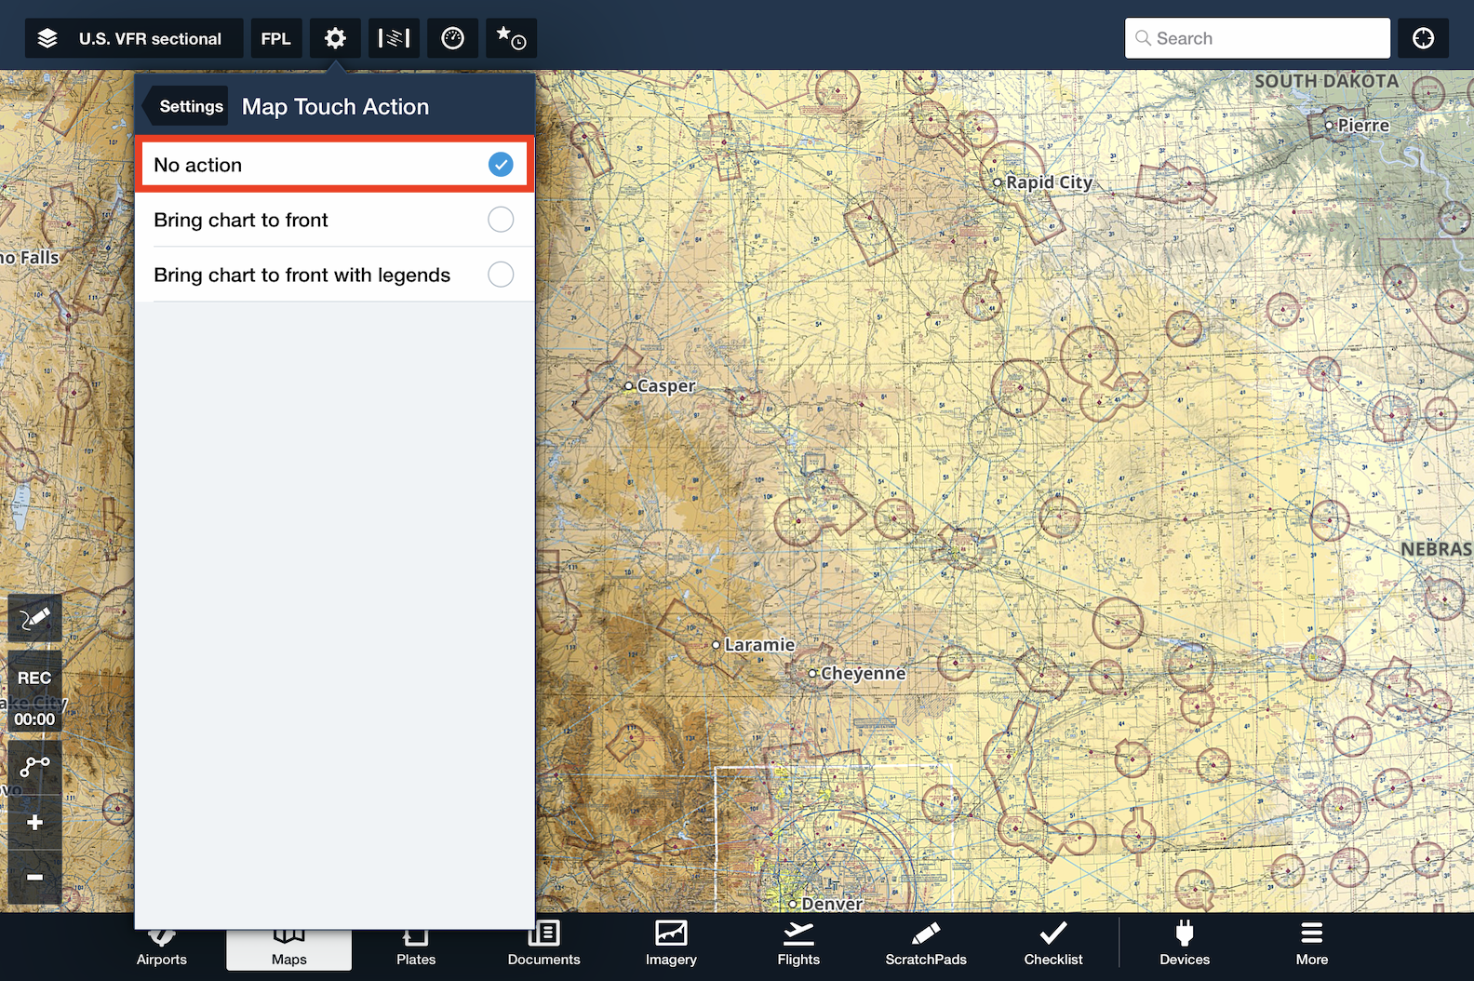1474x981 pixels.
Task: Center map on current location crosshair
Action: tap(1423, 38)
